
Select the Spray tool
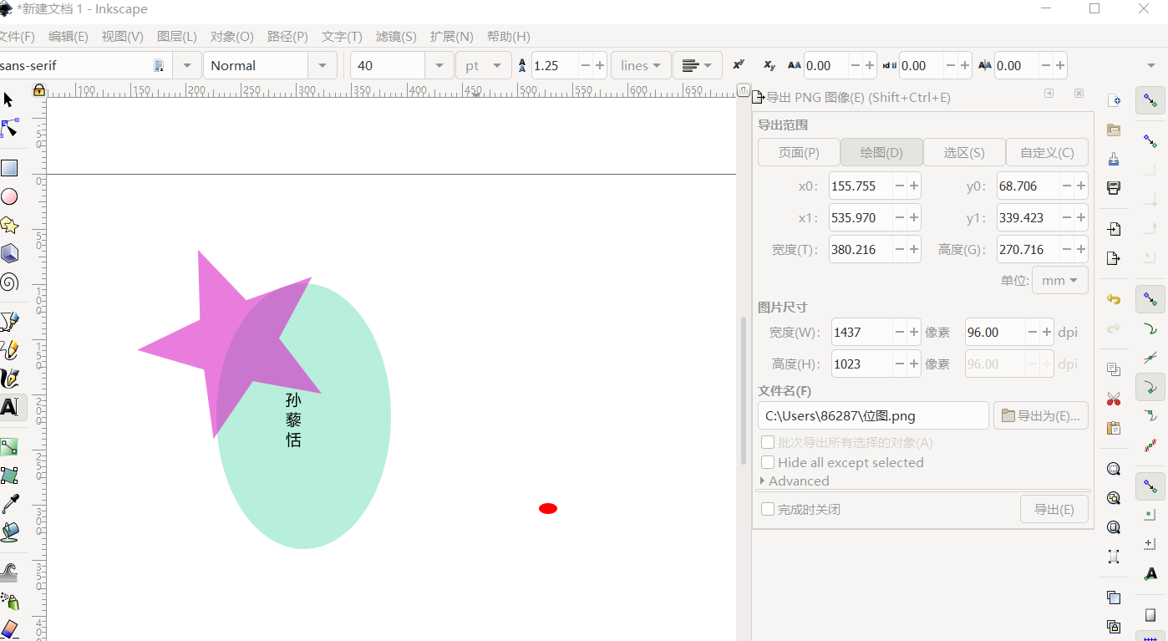[9, 601]
